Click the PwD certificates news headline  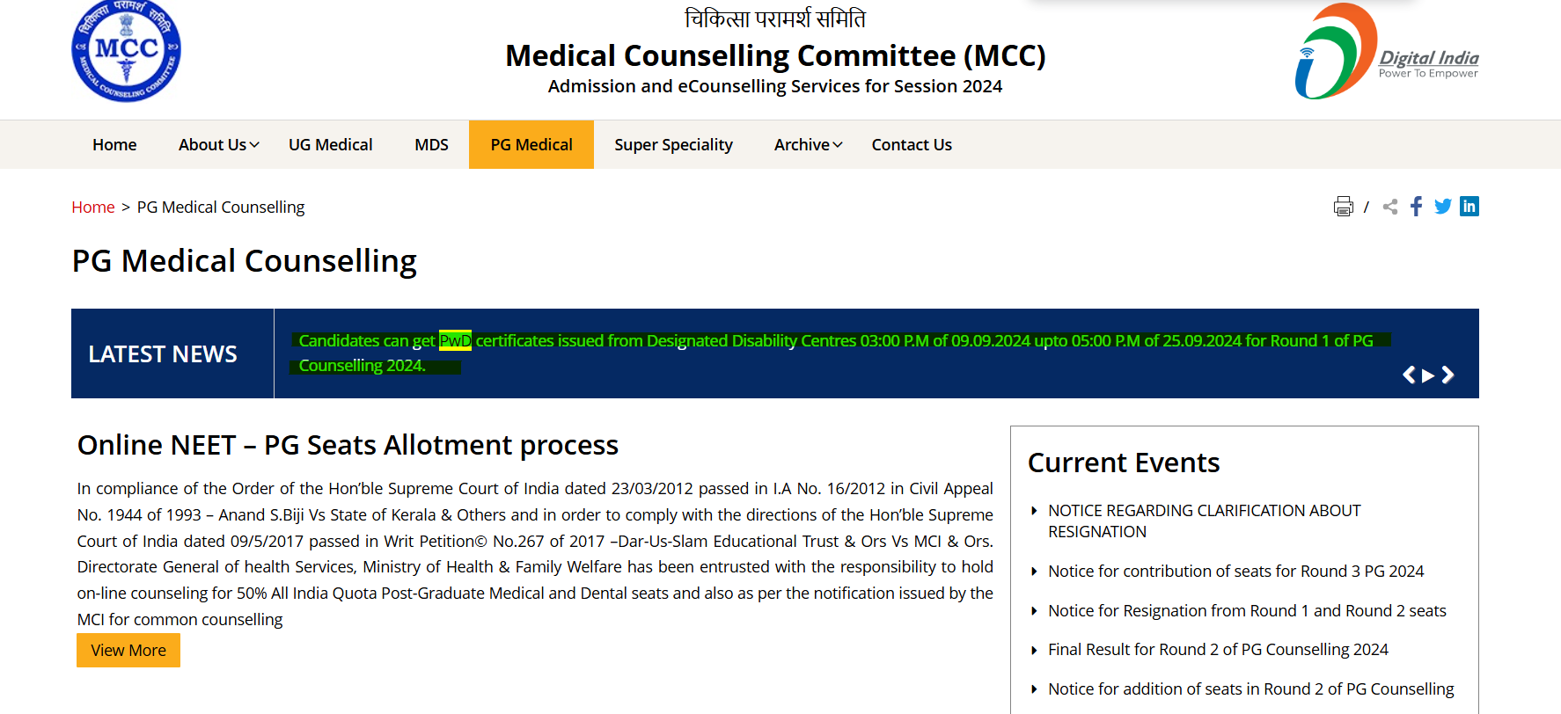834,341
